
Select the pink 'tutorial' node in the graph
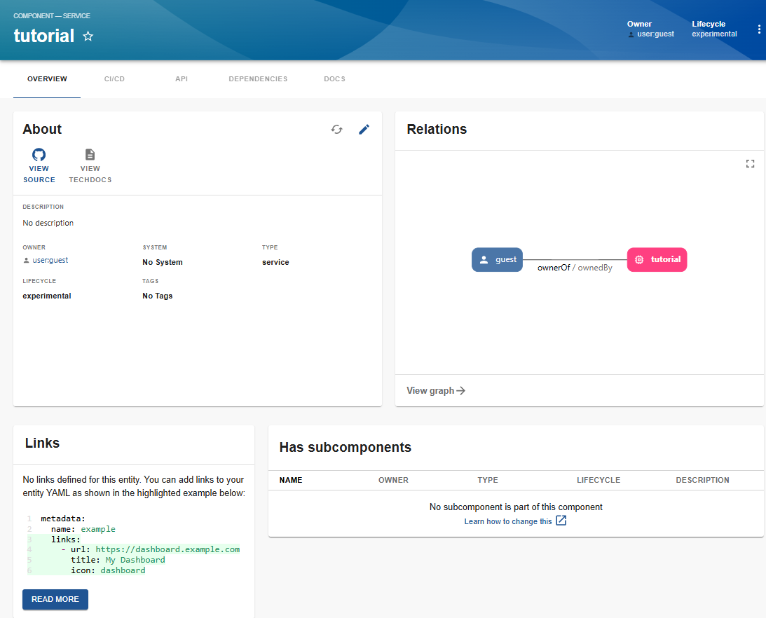657,259
